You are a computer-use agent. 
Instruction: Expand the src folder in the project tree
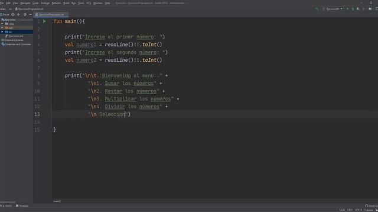click(x=2, y=32)
